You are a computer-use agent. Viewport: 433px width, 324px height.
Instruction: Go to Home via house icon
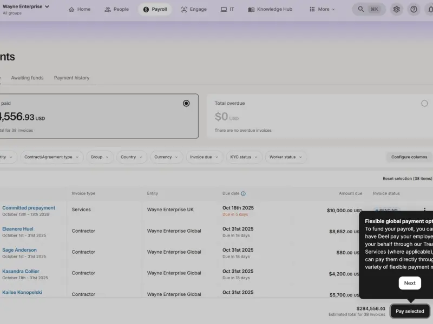(x=71, y=9)
